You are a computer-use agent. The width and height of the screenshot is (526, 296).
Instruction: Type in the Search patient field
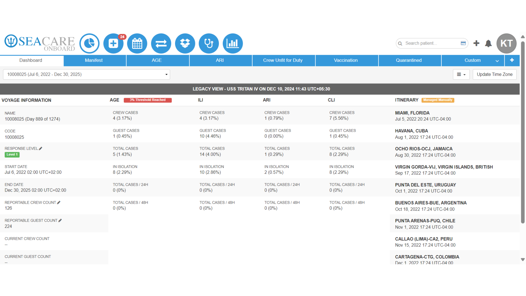pos(431,43)
